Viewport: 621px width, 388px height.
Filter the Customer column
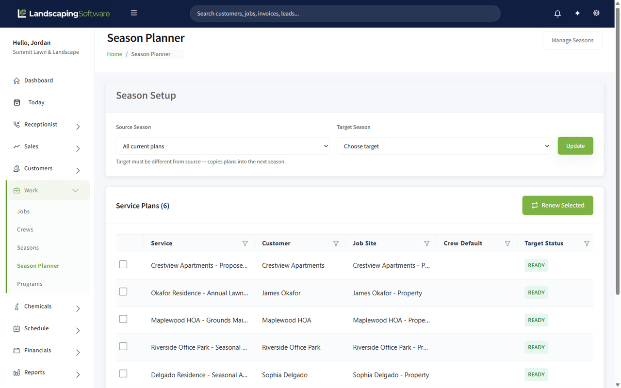pyautogui.click(x=336, y=243)
